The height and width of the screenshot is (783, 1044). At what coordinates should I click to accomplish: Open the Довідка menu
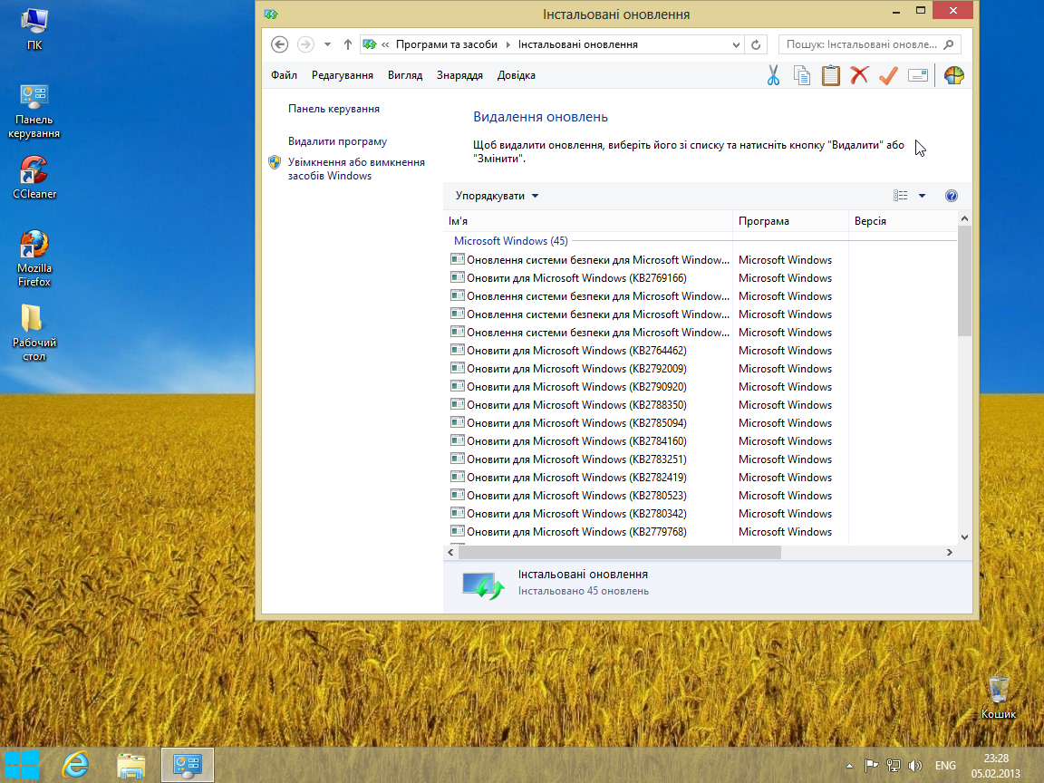(516, 75)
